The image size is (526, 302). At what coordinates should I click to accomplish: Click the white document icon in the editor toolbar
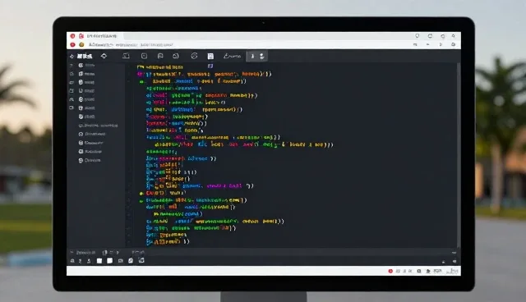210,57
